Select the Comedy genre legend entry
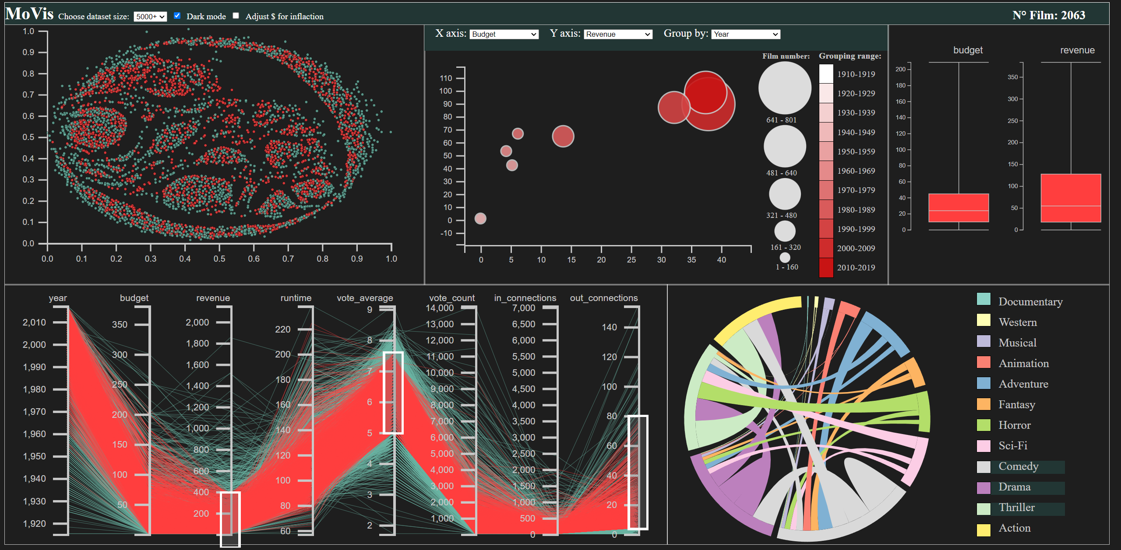The height and width of the screenshot is (550, 1121). (x=1018, y=466)
